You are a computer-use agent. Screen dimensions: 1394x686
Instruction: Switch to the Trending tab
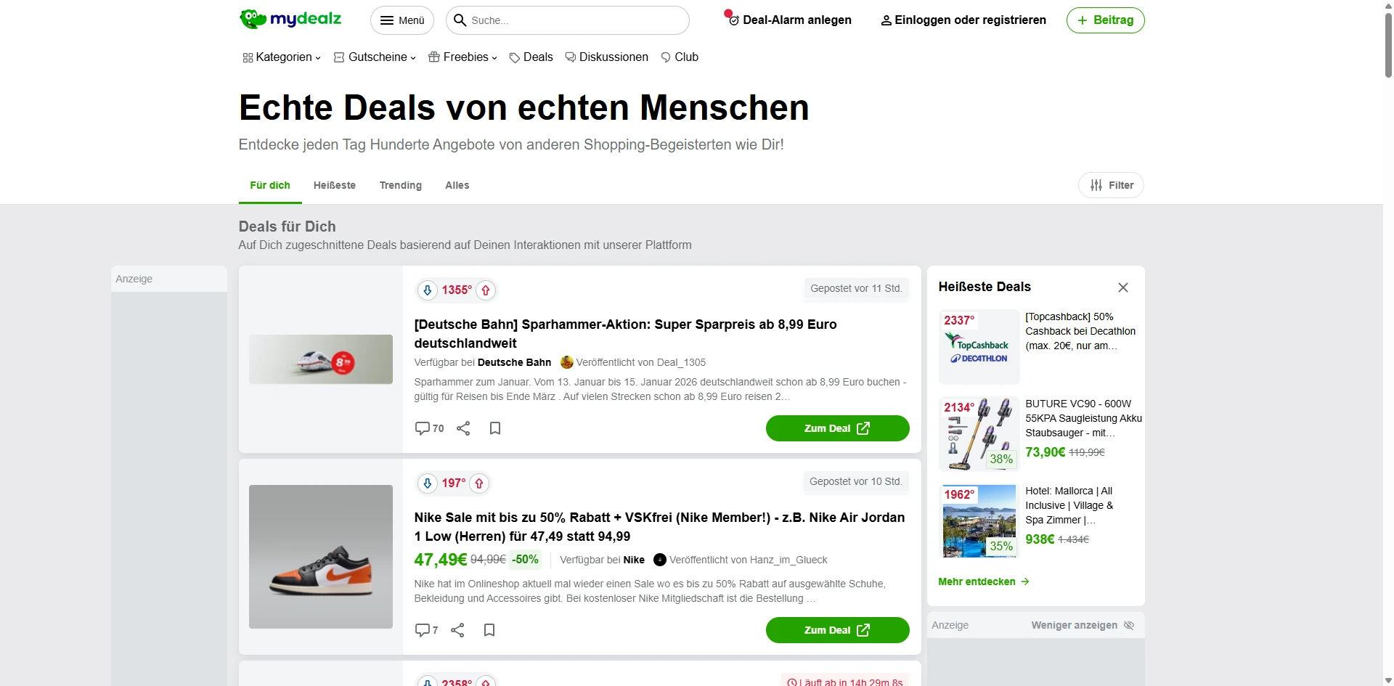(401, 185)
